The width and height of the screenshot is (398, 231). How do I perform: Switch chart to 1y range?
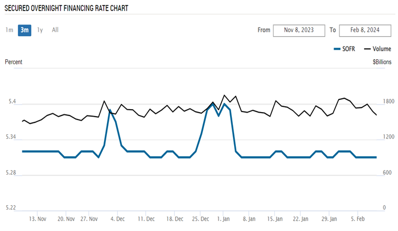[40, 30]
